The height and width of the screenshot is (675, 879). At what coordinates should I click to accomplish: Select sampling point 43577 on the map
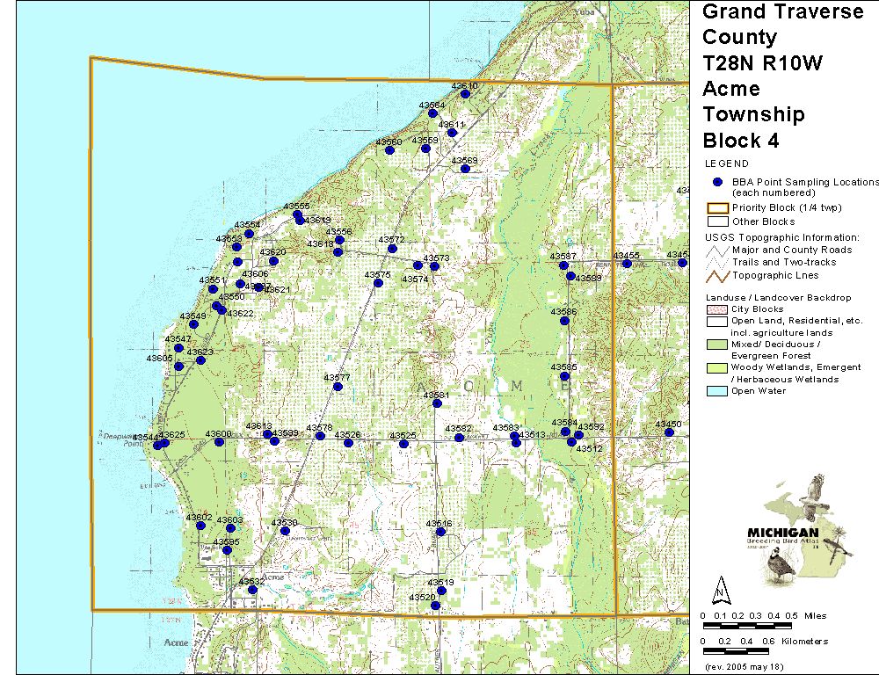coord(338,386)
